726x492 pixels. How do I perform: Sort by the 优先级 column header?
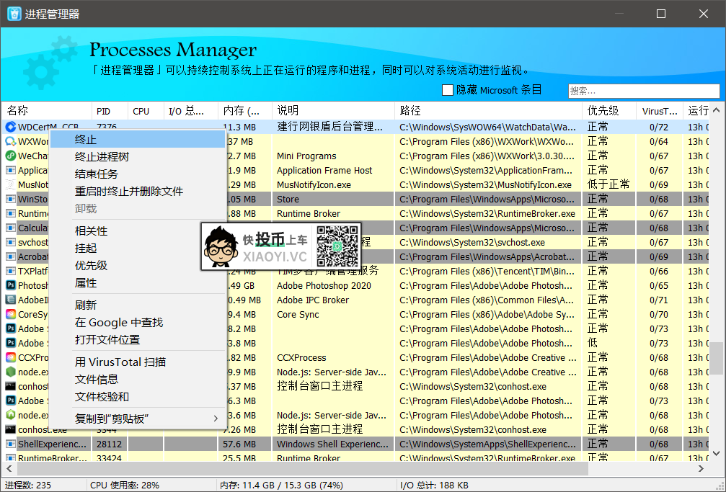click(609, 111)
